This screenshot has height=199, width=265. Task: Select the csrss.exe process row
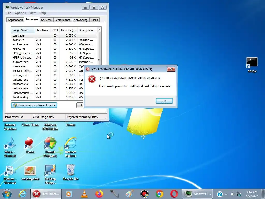coord(54,35)
